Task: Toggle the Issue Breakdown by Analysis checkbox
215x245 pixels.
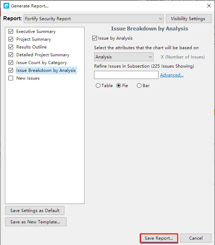Action: pyautogui.click(x=11, y=70)
